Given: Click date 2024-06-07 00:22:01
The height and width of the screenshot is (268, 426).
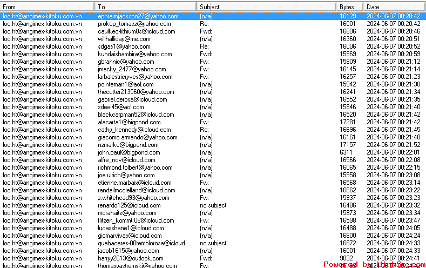Looking at the screenshot, I should tap(394, 153).
